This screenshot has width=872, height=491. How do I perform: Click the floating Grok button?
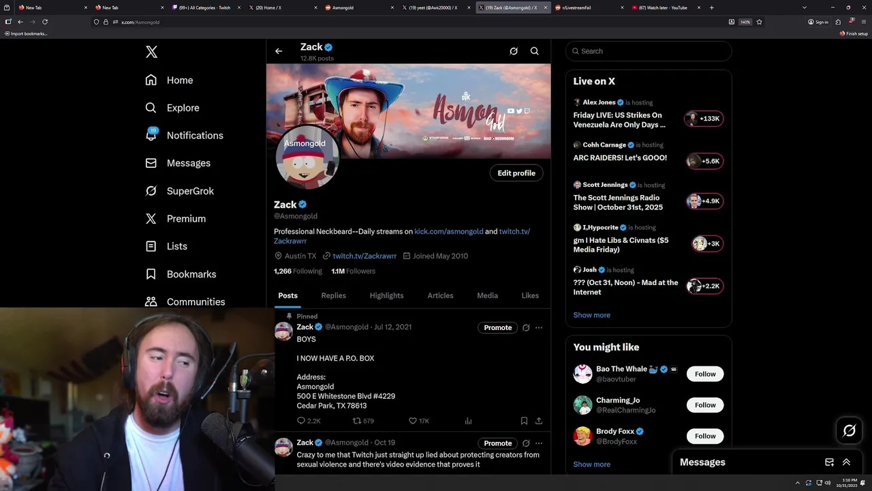tap(850, 430)
